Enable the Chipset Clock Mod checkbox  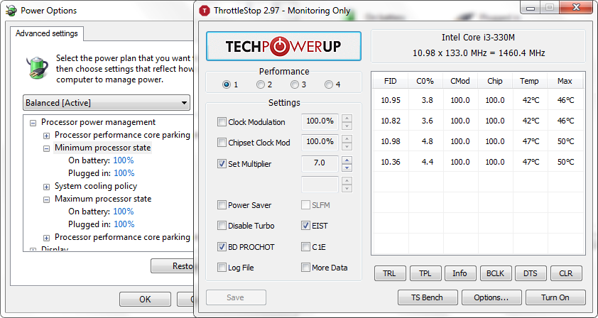pos(222,143)
